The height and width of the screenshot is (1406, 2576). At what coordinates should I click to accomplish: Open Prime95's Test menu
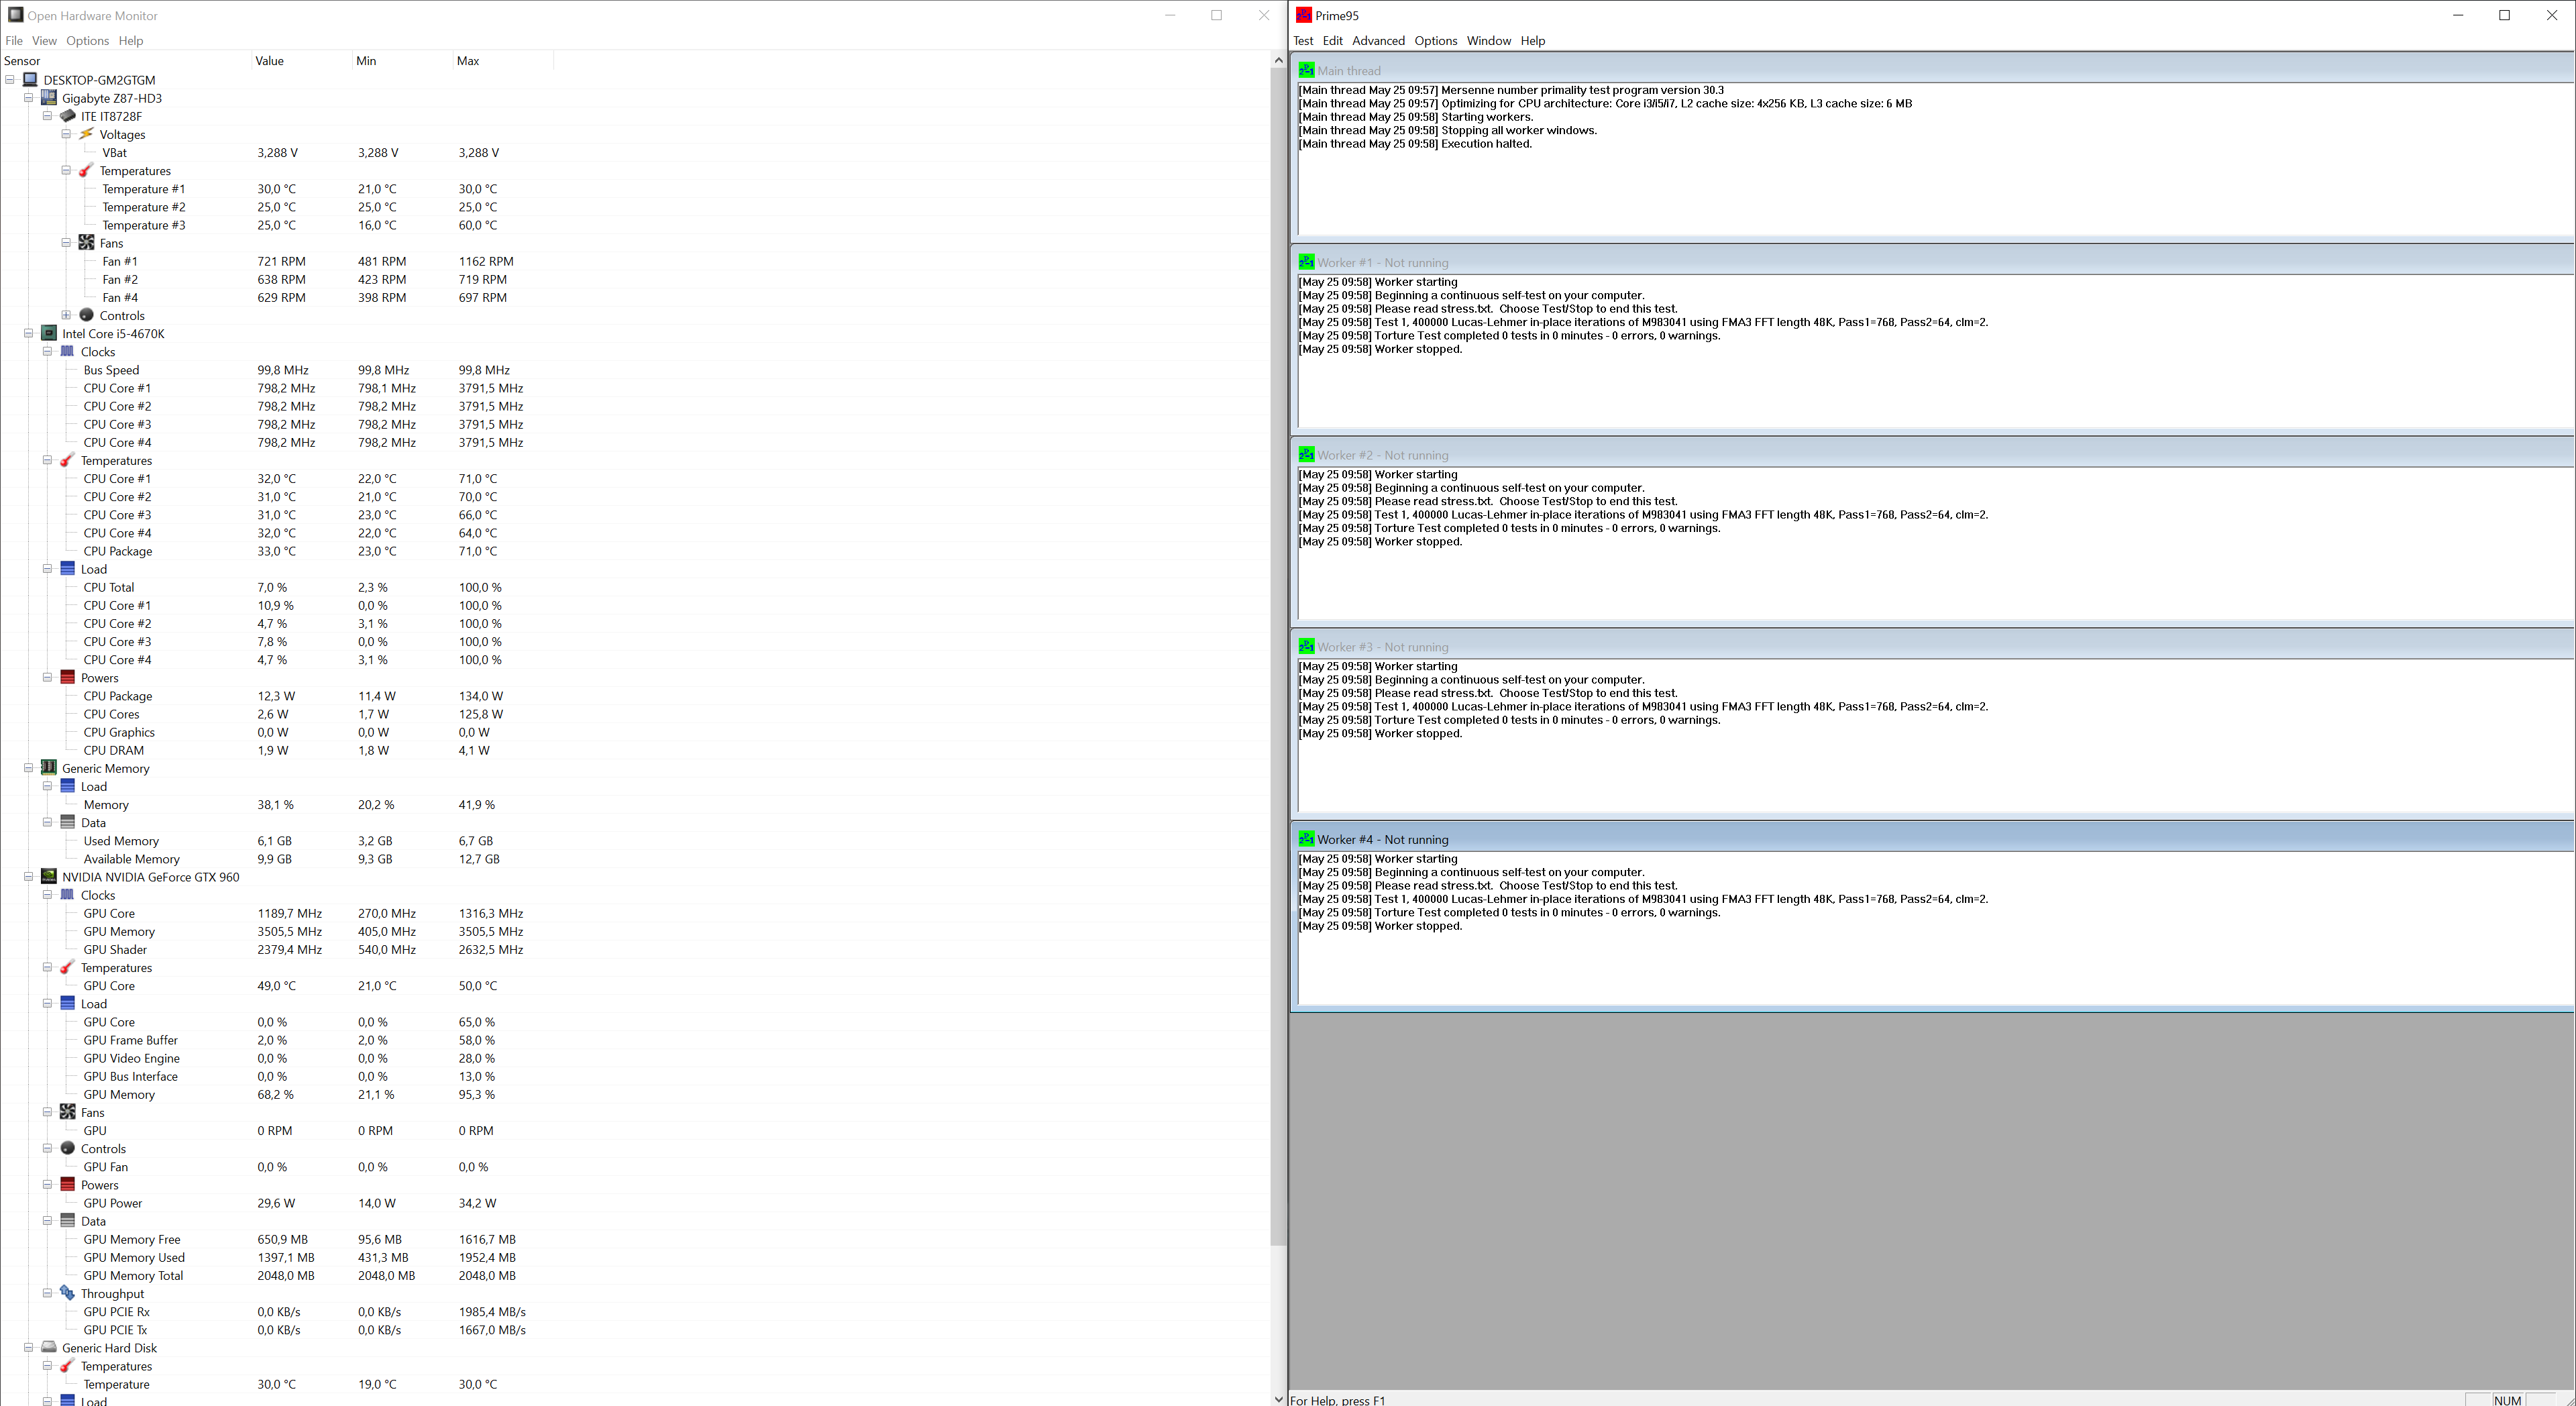click(x=1302, y=41)
